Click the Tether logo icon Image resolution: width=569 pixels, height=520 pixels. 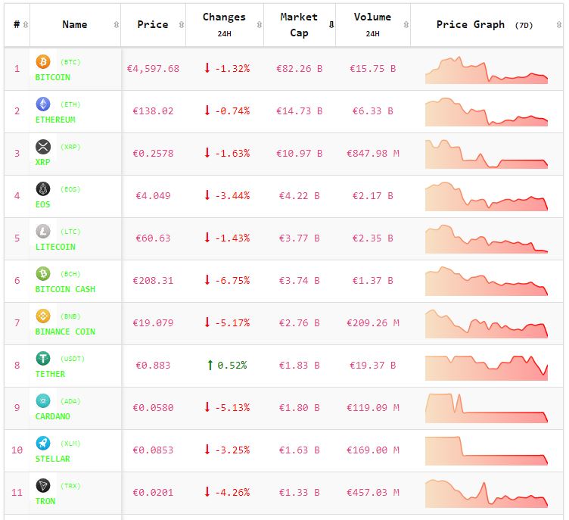tap(43, 359)
